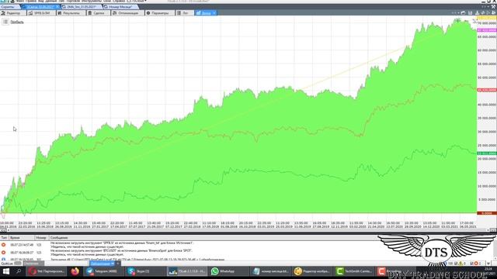Click the red value label near 45 000 000
Viewport: 497px width, 279px height.
point(487,90)
